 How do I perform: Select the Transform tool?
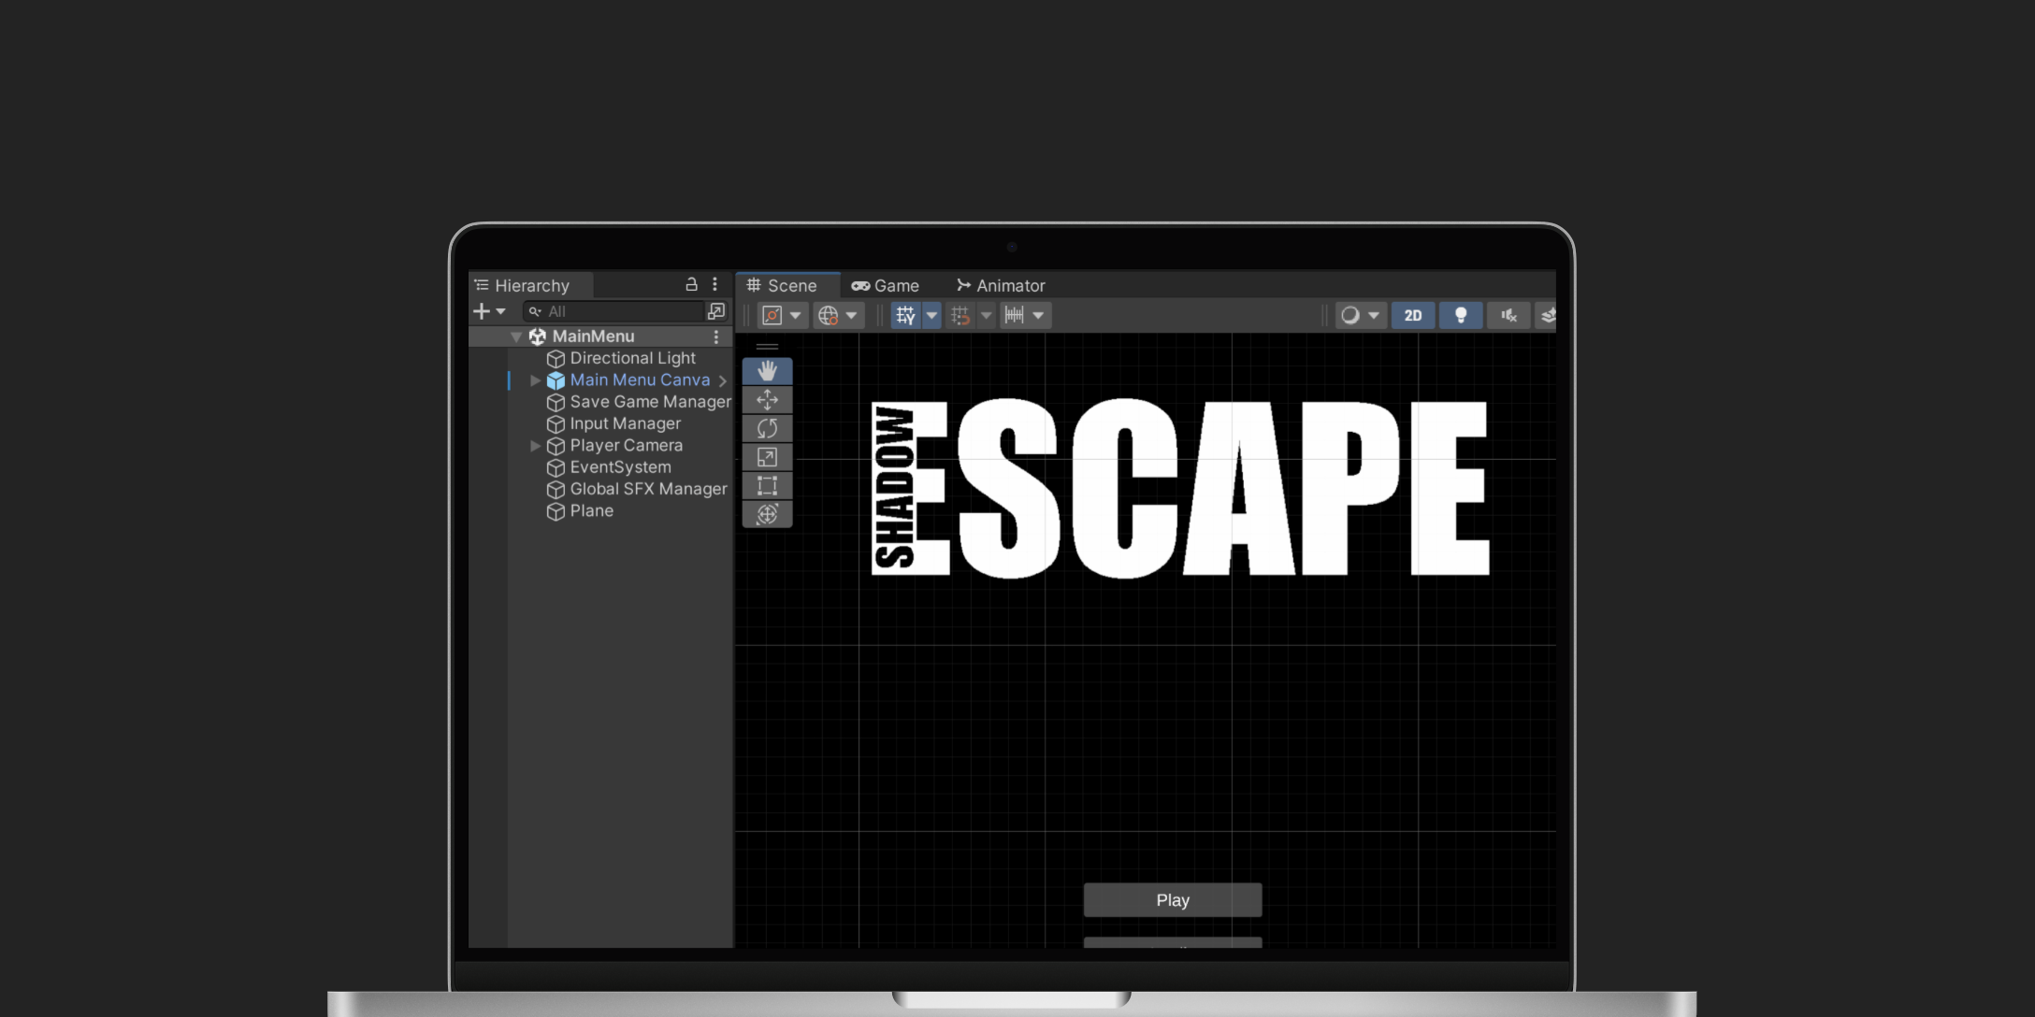pos(767,514)
